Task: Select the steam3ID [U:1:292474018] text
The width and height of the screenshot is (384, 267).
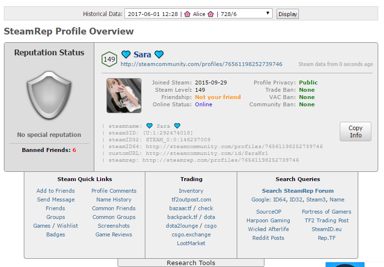Action: click(x=168, y=133)
